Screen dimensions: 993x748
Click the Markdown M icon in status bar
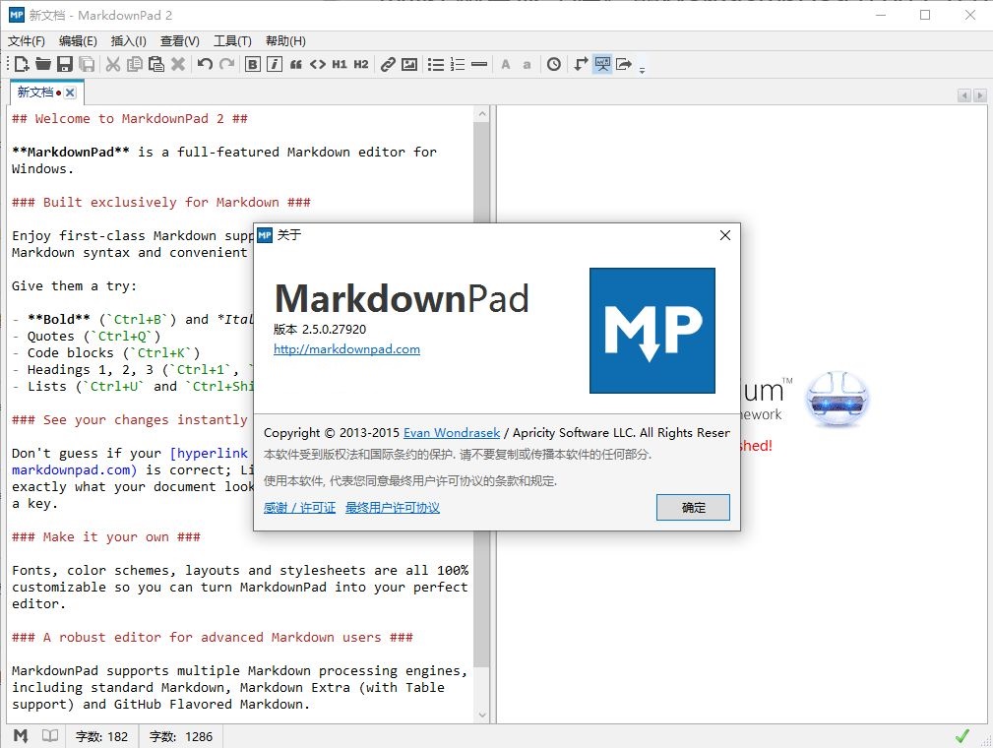click(21, 736)
